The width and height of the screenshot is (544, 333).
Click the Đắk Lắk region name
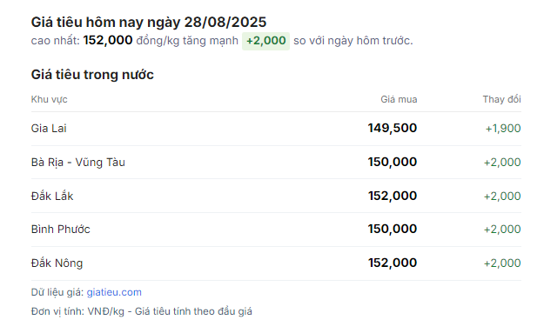pos(52,196)
